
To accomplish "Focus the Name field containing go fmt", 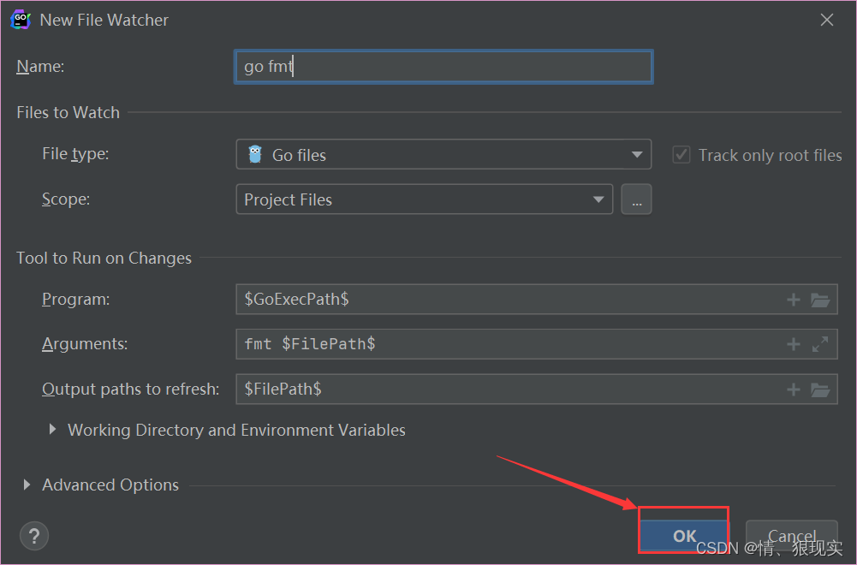I will pyautogui.click(x=443, y=67).
